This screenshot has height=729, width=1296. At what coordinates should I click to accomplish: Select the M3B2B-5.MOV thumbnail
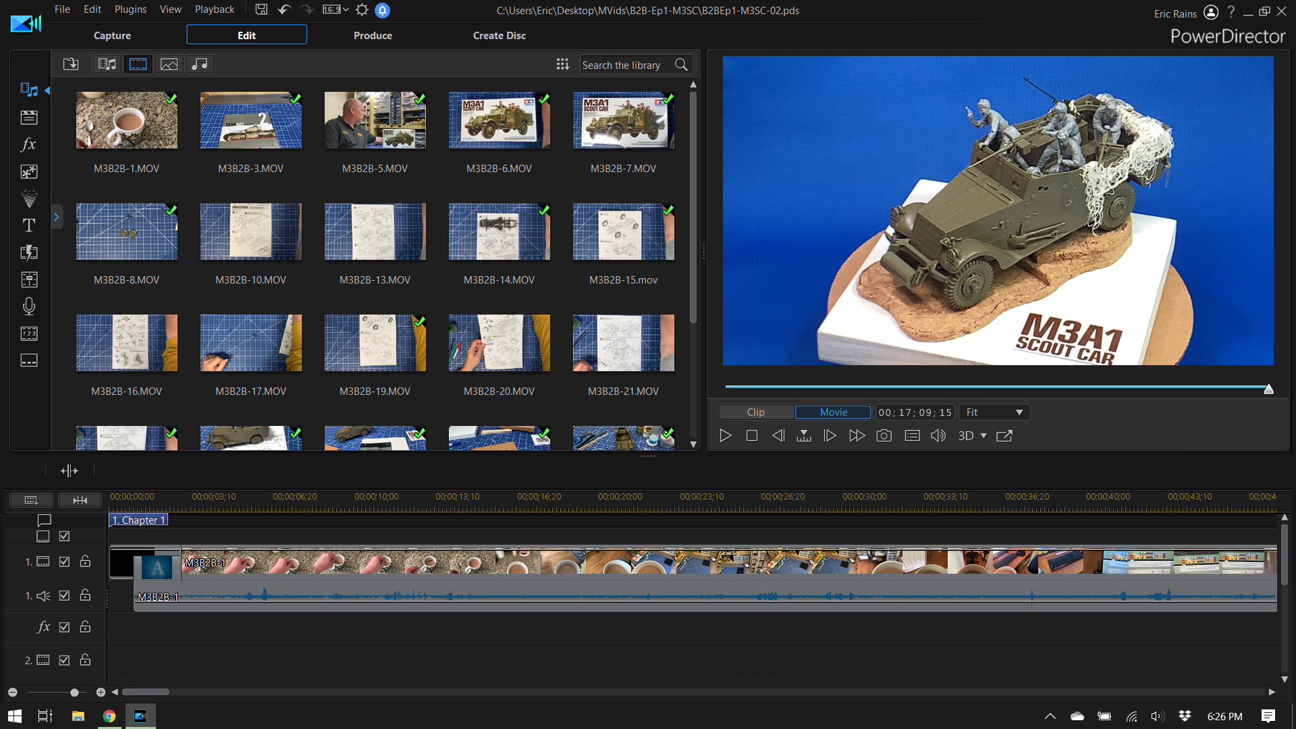[375, 120]
